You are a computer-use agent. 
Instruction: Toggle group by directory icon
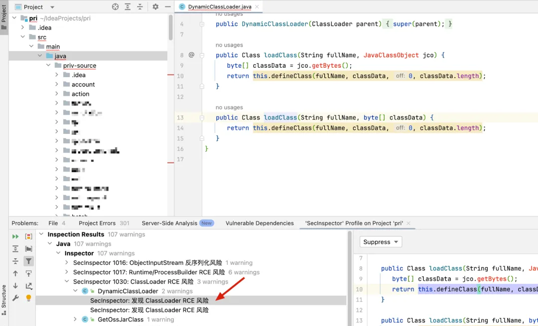(x=28, y=249)
